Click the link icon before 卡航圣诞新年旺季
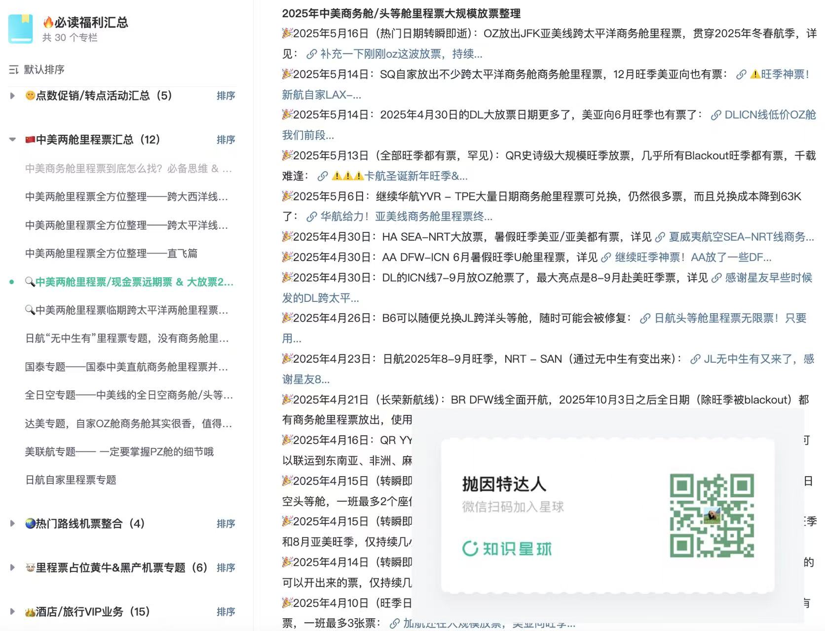825x631 pixels. click(323, 176)
